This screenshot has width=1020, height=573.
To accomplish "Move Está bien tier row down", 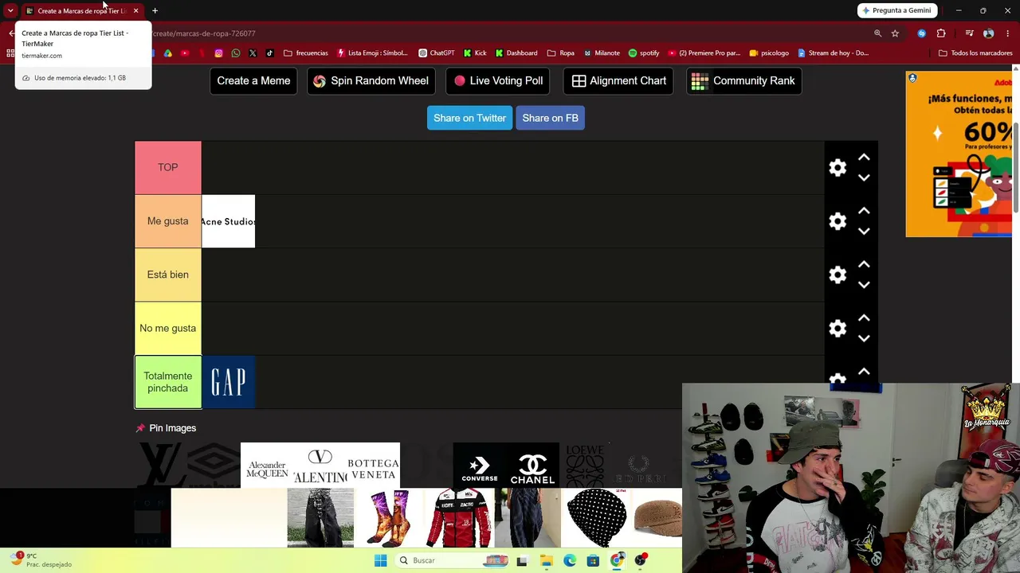I will 864,284.
